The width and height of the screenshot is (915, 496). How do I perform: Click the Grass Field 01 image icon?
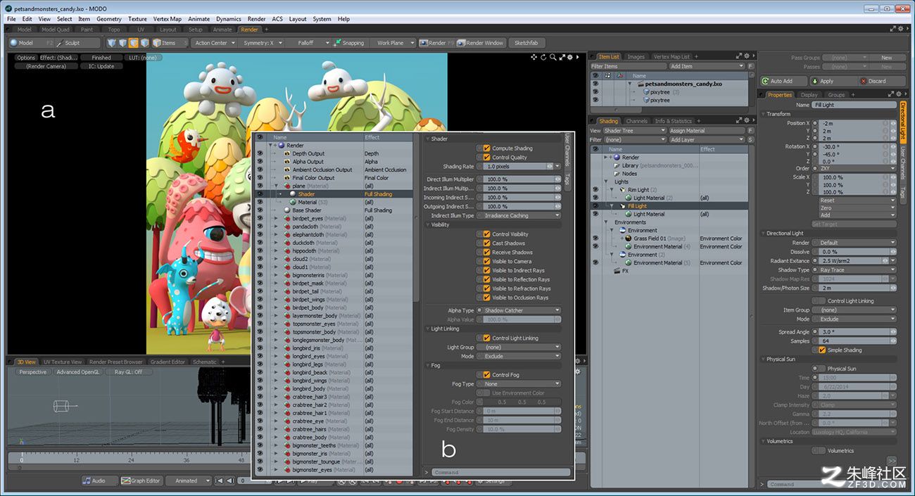coord(628,239)
